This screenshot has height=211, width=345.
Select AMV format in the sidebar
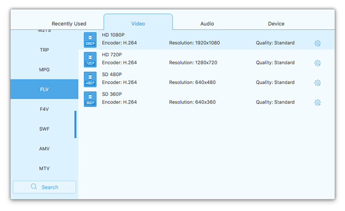coord(44,149)
